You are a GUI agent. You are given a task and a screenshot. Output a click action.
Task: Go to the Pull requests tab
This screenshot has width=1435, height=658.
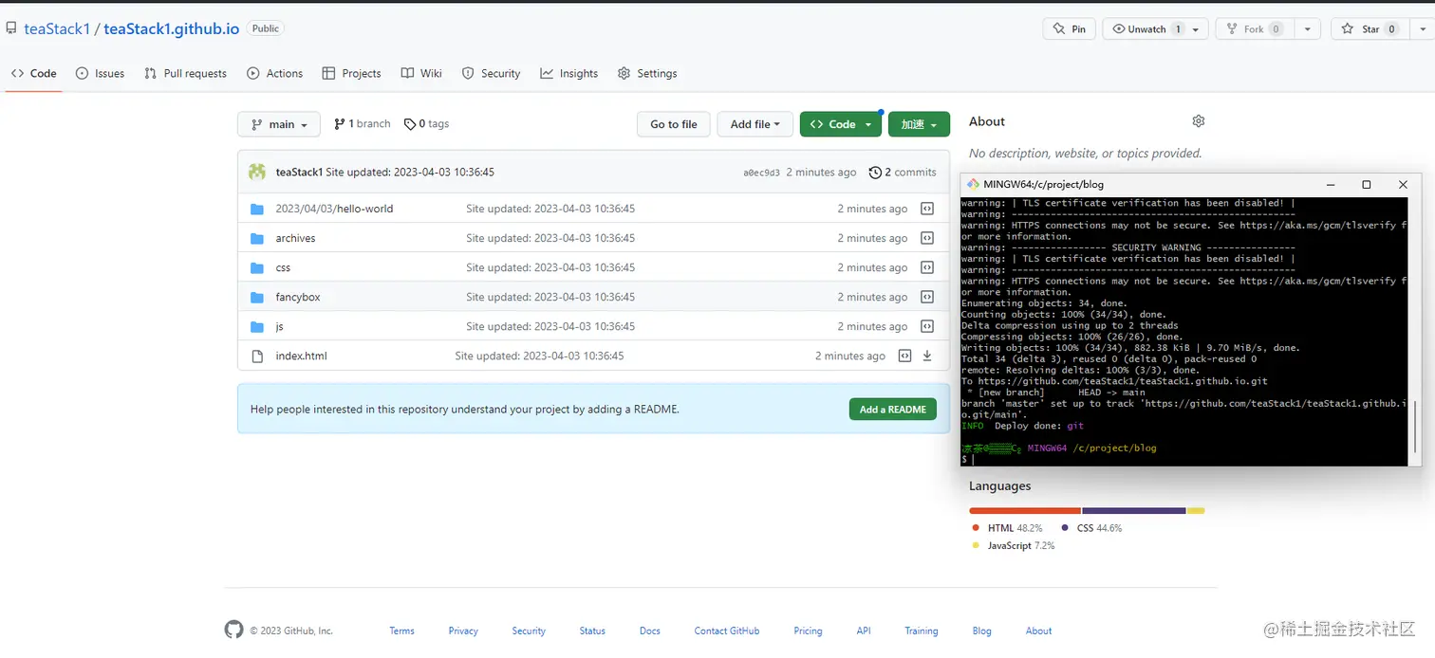[185, 73]
